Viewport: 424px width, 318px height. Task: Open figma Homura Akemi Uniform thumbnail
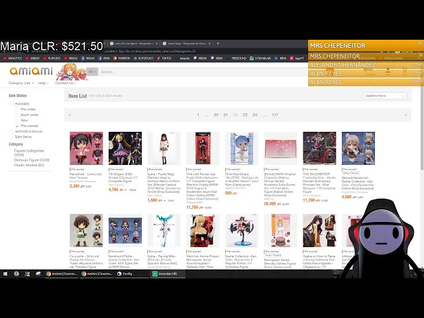164,148
